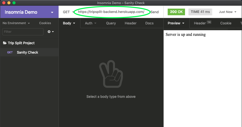242x127 pixels.
Task: Open the No Environment dropdown
Action: (x=16, y=23)
